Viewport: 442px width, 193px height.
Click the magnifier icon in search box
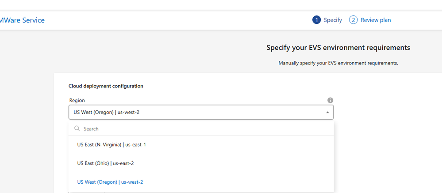pyautogui.click(x=77, y=129)
